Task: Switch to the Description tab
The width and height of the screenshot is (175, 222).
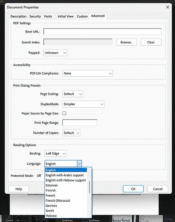Action: (x=18, y=16)
